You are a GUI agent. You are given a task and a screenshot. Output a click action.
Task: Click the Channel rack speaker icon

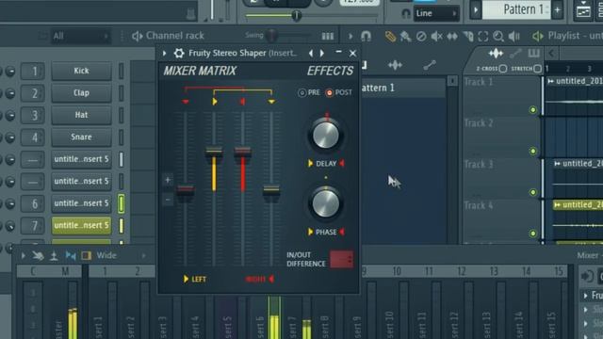point(137,36)
